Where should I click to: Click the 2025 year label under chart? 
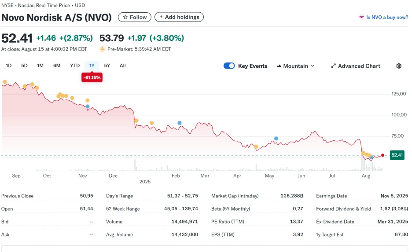(145, 182)
